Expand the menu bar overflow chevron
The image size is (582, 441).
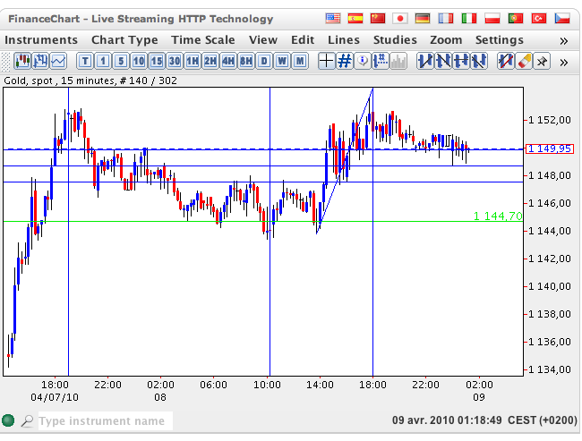[563, 40]
